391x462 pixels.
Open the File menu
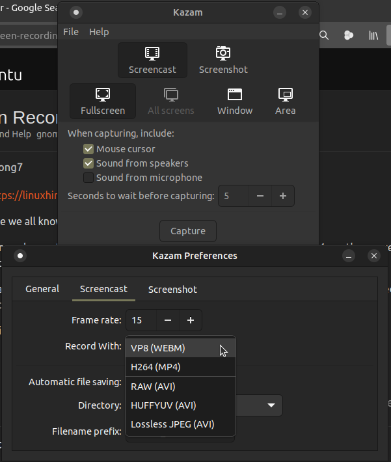tap(70, 32)
